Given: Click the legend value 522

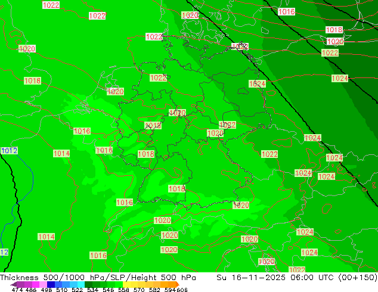Looking at the screenshot, I should click(77, 290).
